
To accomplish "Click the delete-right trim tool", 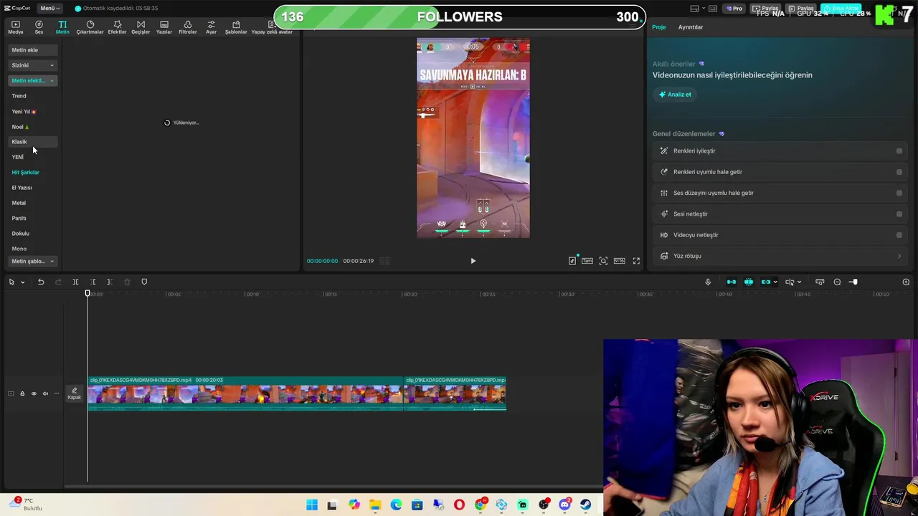I will [109, 282].
